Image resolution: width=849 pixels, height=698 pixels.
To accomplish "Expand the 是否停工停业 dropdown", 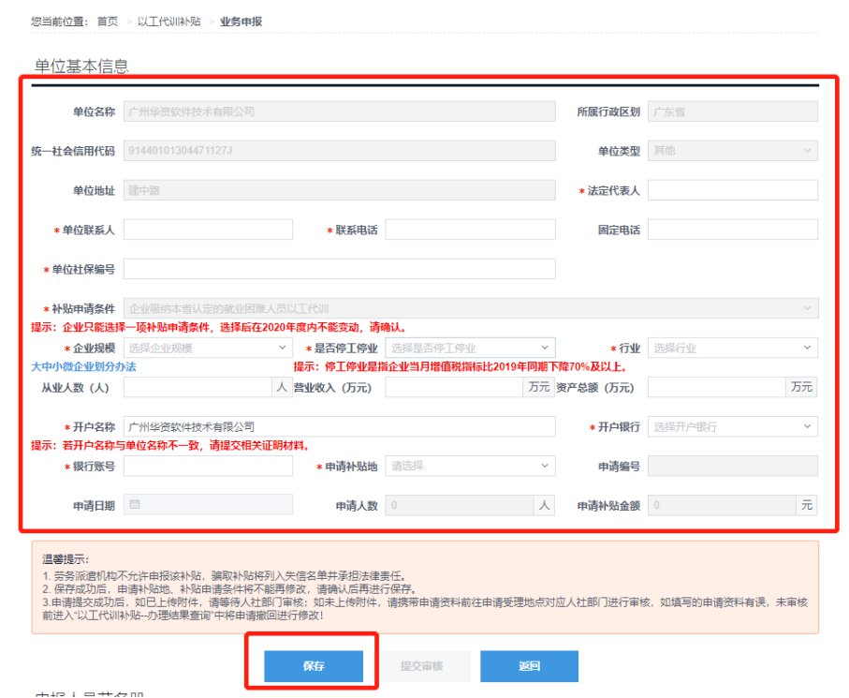I will pyautogui.click(x=469, y=348).
